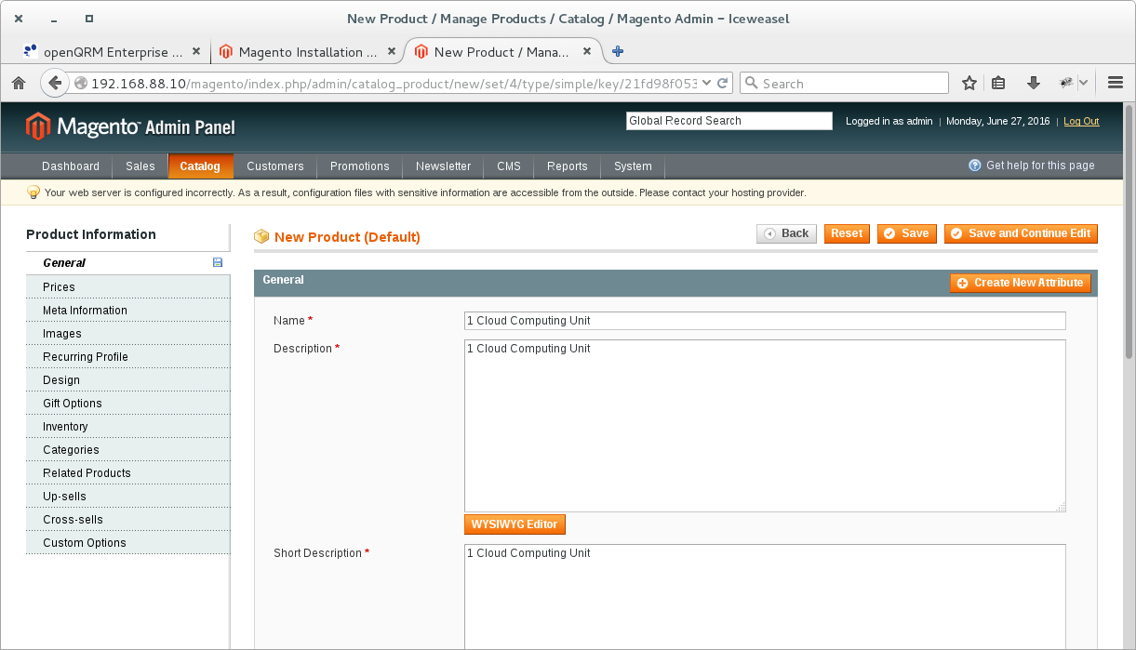
Task: Open the System menu
Action: (633, 166)
